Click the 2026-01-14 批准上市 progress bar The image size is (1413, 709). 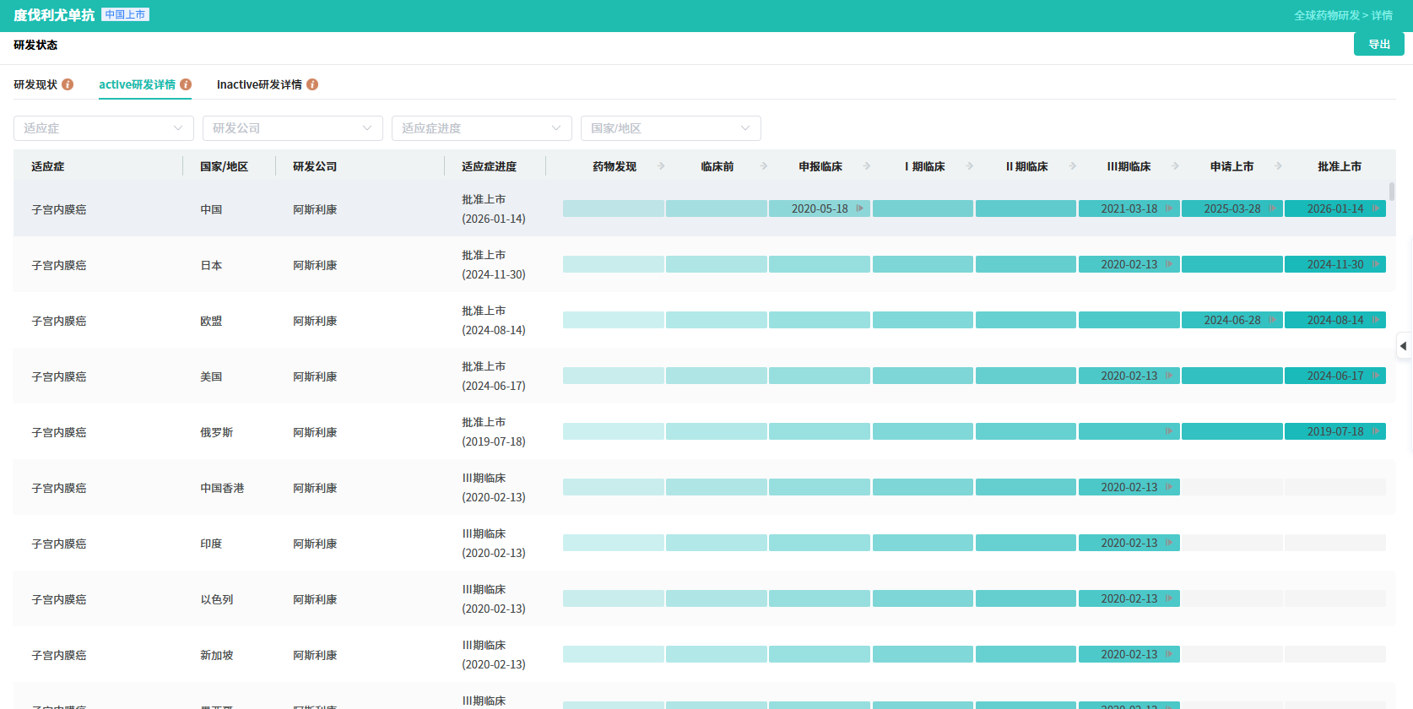(x=1334, y=208)
